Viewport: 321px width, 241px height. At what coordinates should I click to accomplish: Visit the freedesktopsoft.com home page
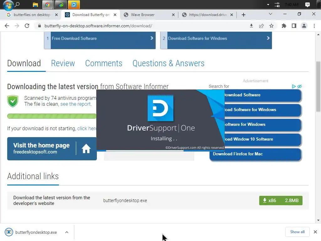click(52, 148)
